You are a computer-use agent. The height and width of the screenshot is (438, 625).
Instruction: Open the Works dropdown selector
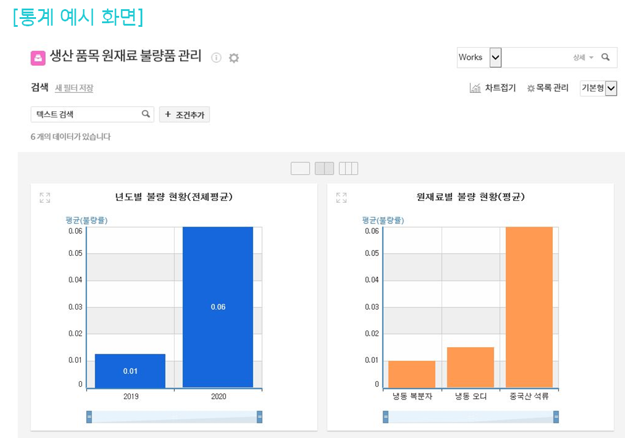[x=495, y=57]
